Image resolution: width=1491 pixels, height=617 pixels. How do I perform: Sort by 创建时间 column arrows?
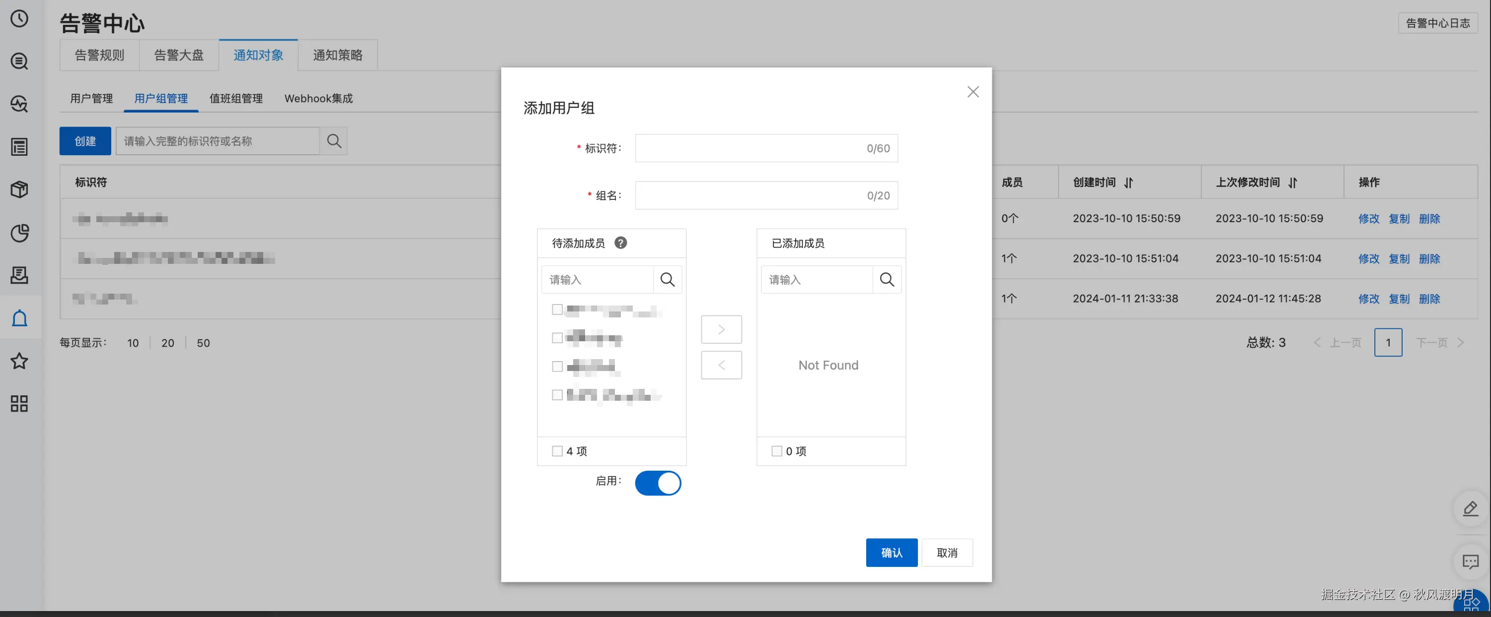click(1128, 183)
